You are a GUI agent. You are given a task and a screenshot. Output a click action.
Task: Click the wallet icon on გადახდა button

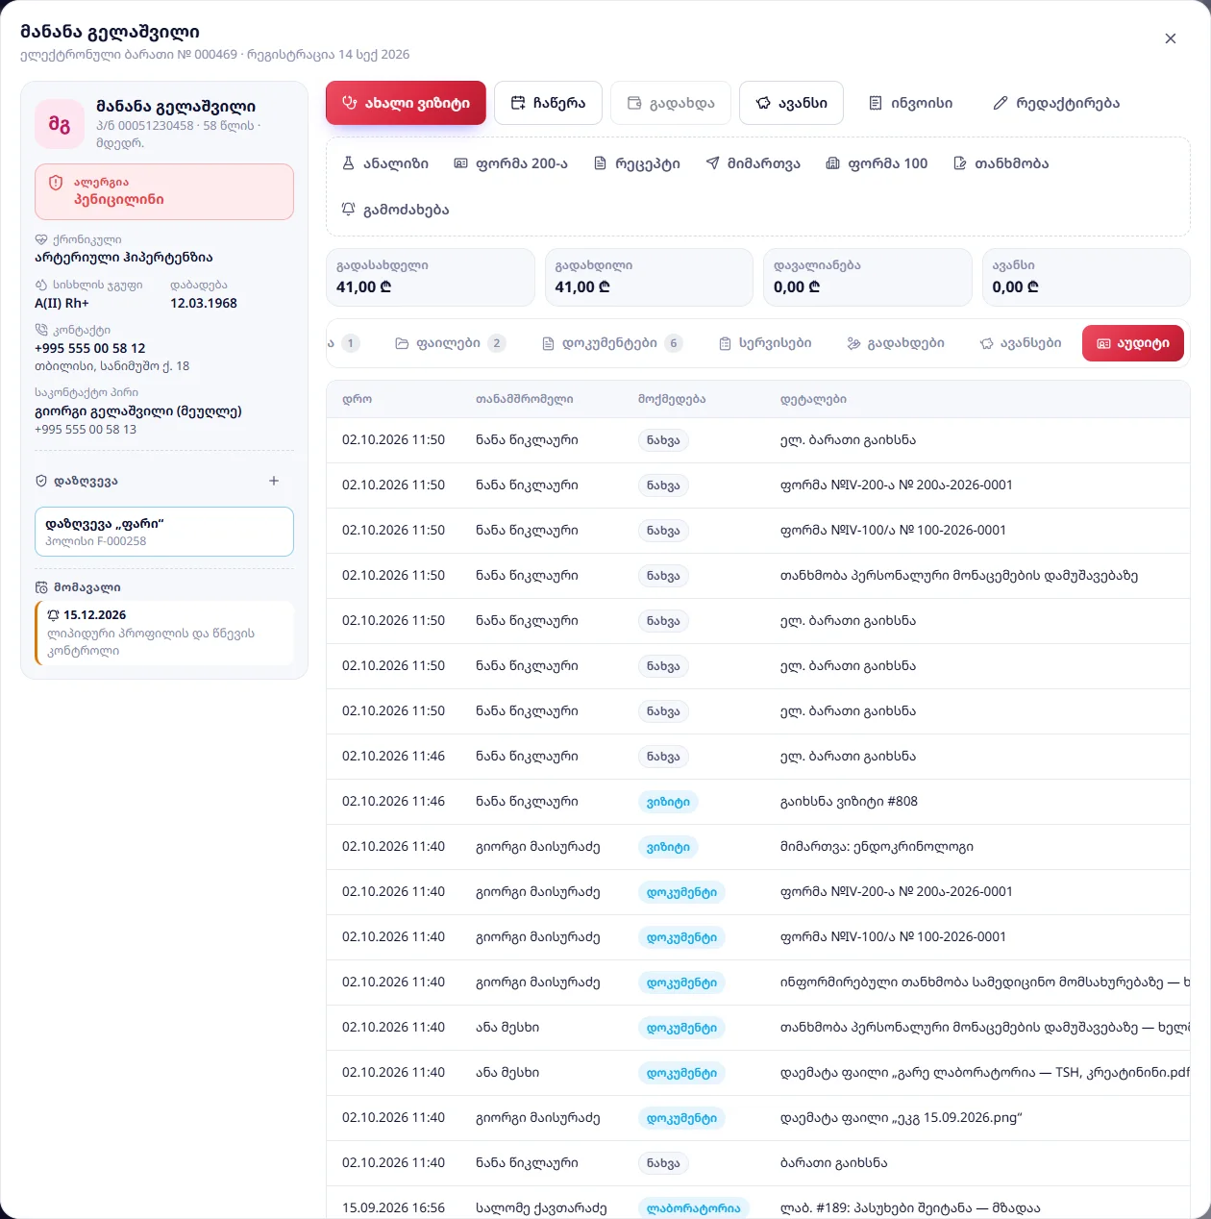click(634, 103)
